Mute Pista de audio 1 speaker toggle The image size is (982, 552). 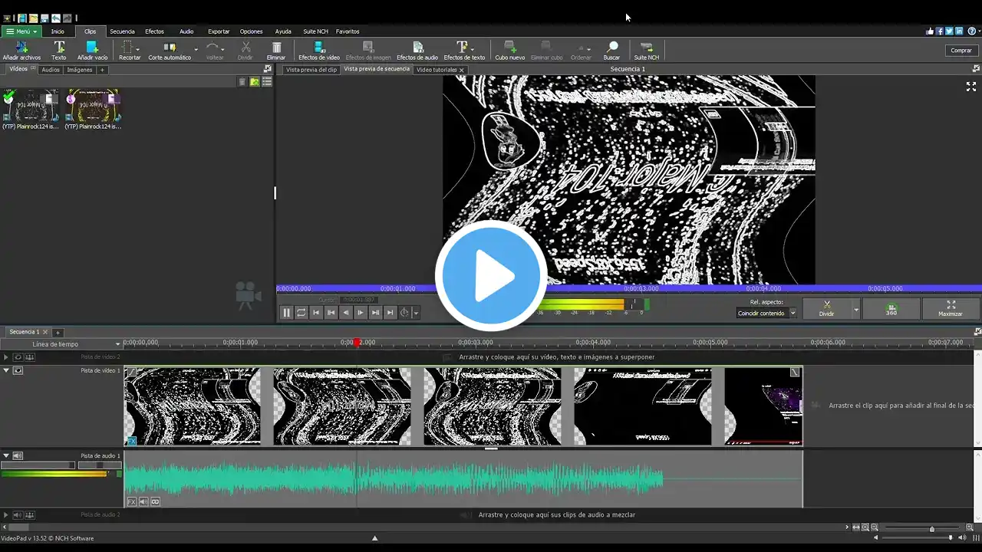tap(18, 455)
